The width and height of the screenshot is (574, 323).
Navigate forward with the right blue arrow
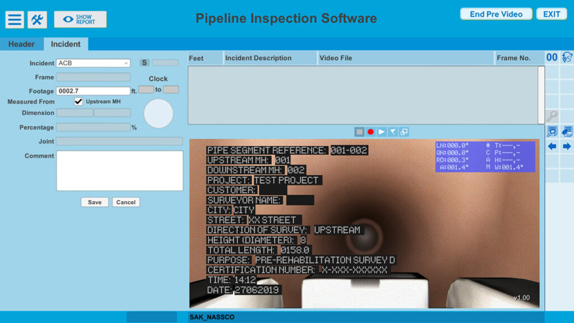(566, 146)
